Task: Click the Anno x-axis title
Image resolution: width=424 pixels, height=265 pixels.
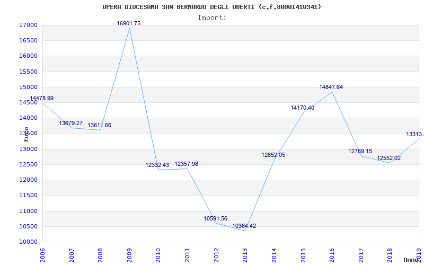Action: [411, 260]
